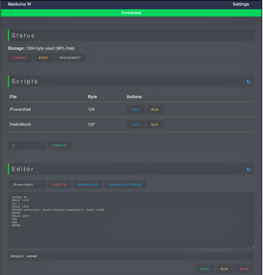Click the 124 byte value
Image resolution: width=263 pixels, height=275 pixels.
[x=91, y=109]
